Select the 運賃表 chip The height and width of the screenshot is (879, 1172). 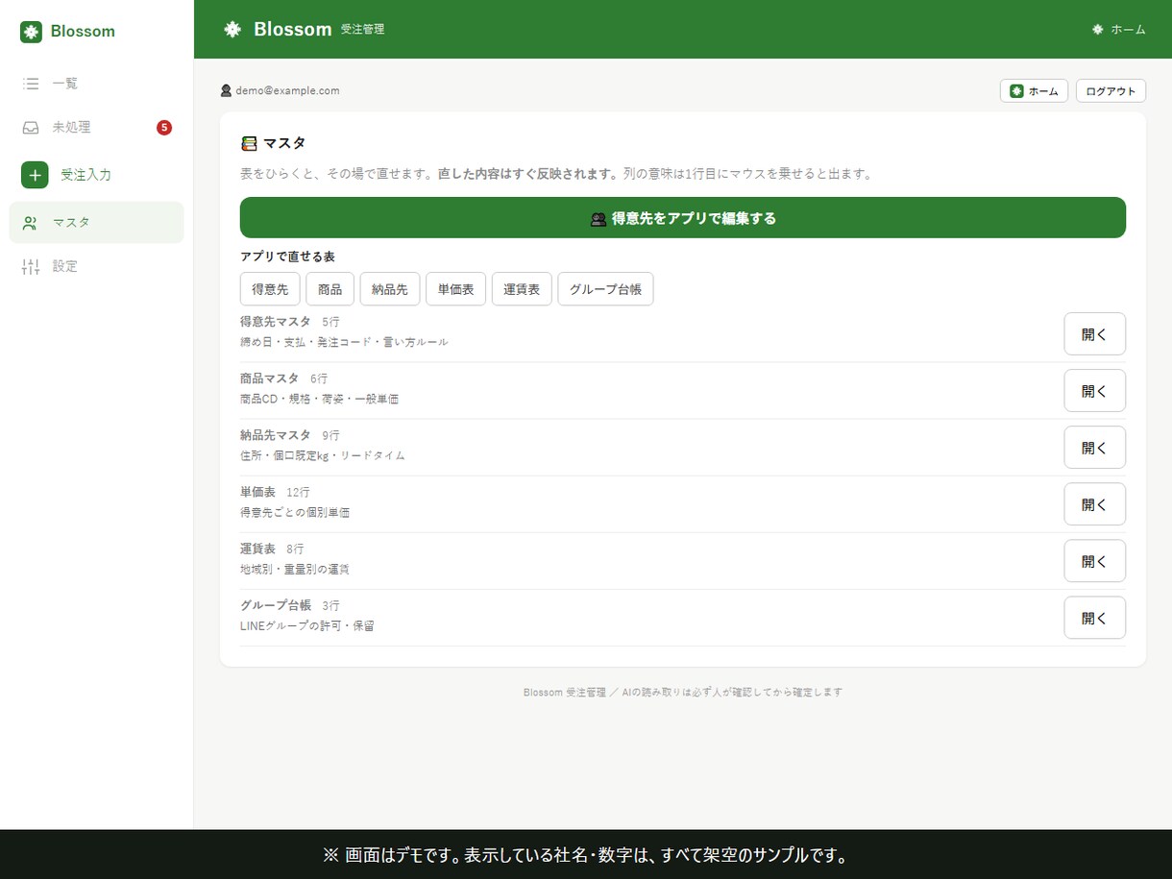pos(522,289)
